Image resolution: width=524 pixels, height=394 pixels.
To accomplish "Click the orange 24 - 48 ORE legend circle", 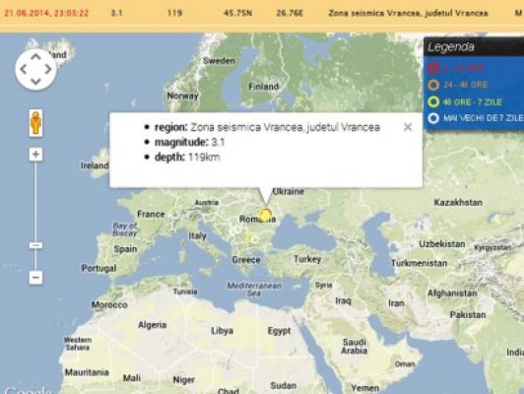I will tap(433, 85).
